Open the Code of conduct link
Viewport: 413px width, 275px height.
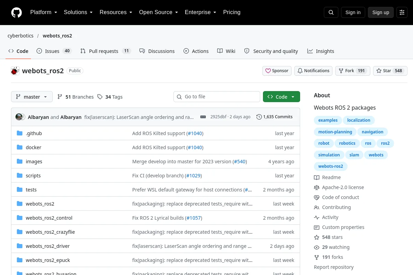tap(337, 197)
